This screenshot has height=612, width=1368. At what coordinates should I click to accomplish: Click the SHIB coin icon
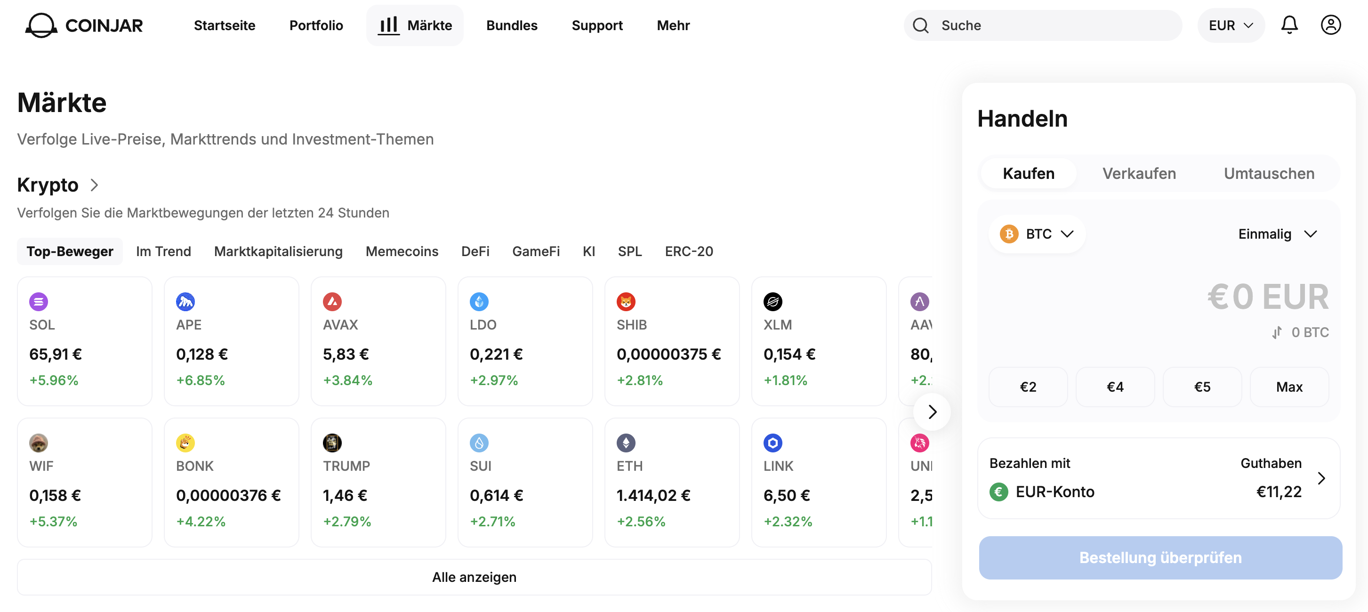pyautogui.click(x=626, y=302)
